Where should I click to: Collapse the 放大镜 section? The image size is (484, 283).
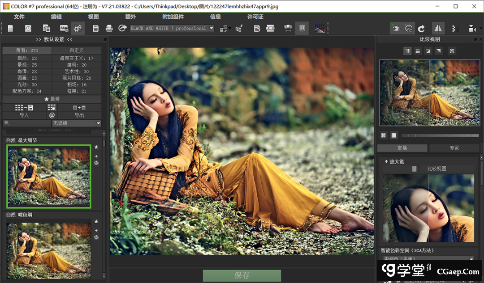(386, 161)
